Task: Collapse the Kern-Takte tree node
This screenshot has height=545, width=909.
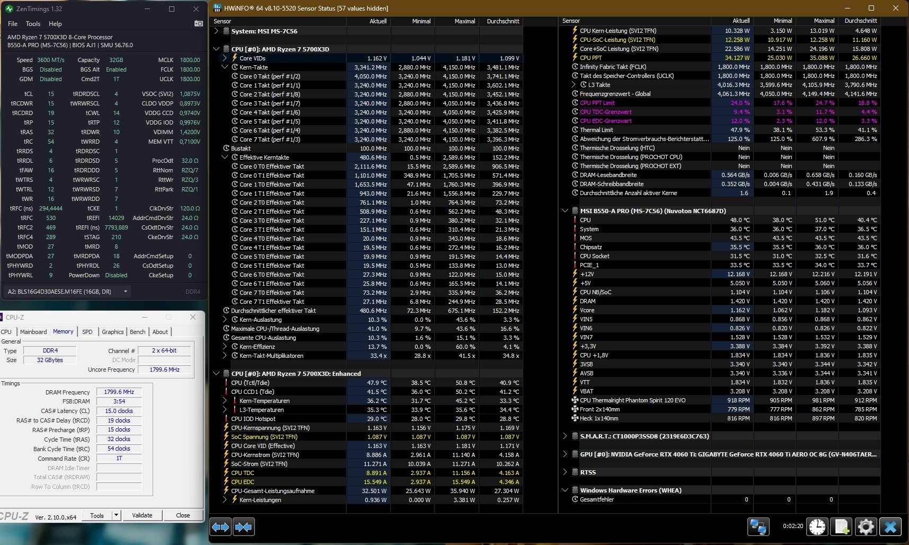Action: (225, 67)
